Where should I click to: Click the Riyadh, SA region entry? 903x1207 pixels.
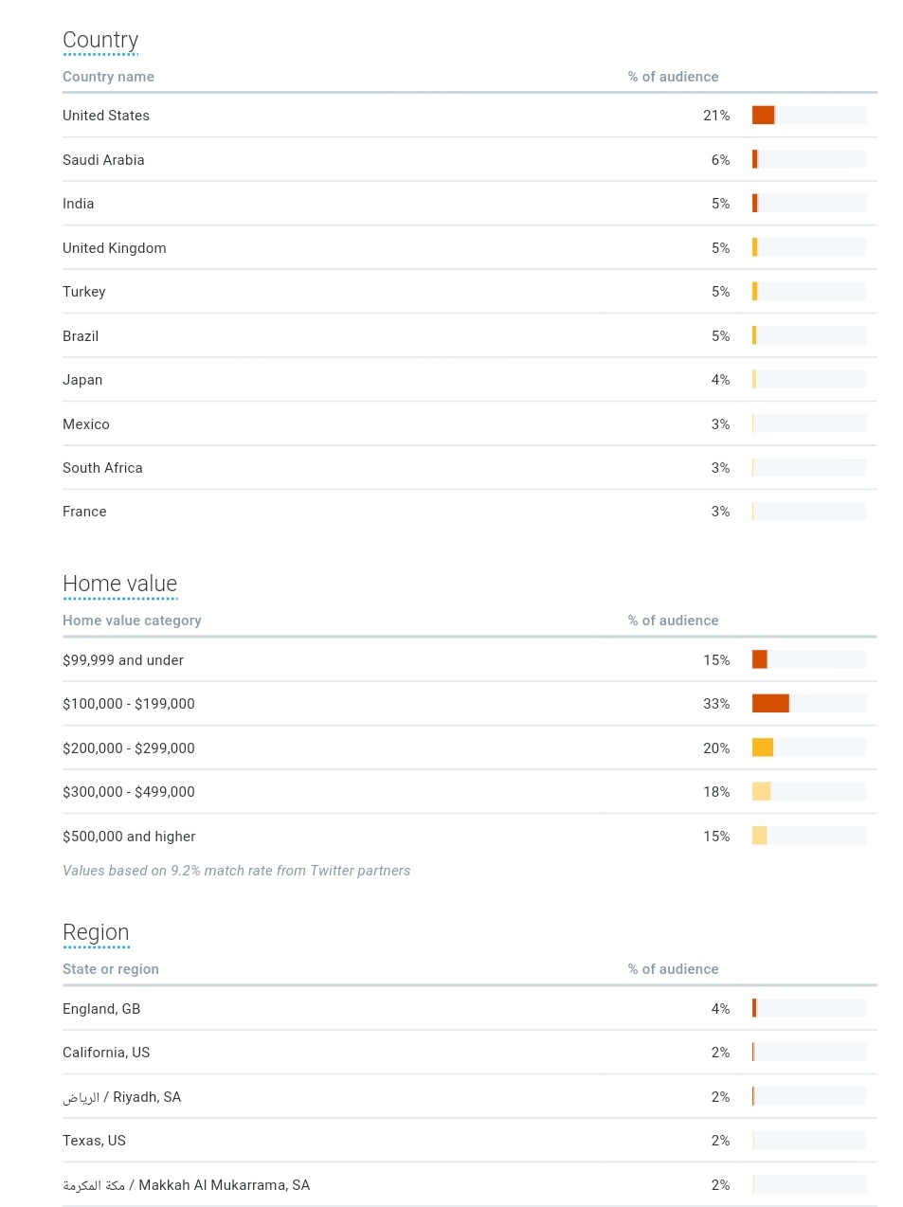click(x=122, y=1097)
